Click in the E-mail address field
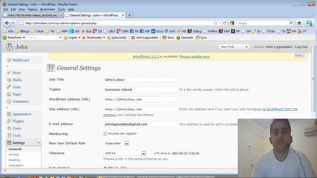 tap(141, 124)
